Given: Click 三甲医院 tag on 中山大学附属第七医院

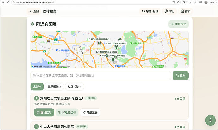Looking at the screenshot, I should point(82,127).
